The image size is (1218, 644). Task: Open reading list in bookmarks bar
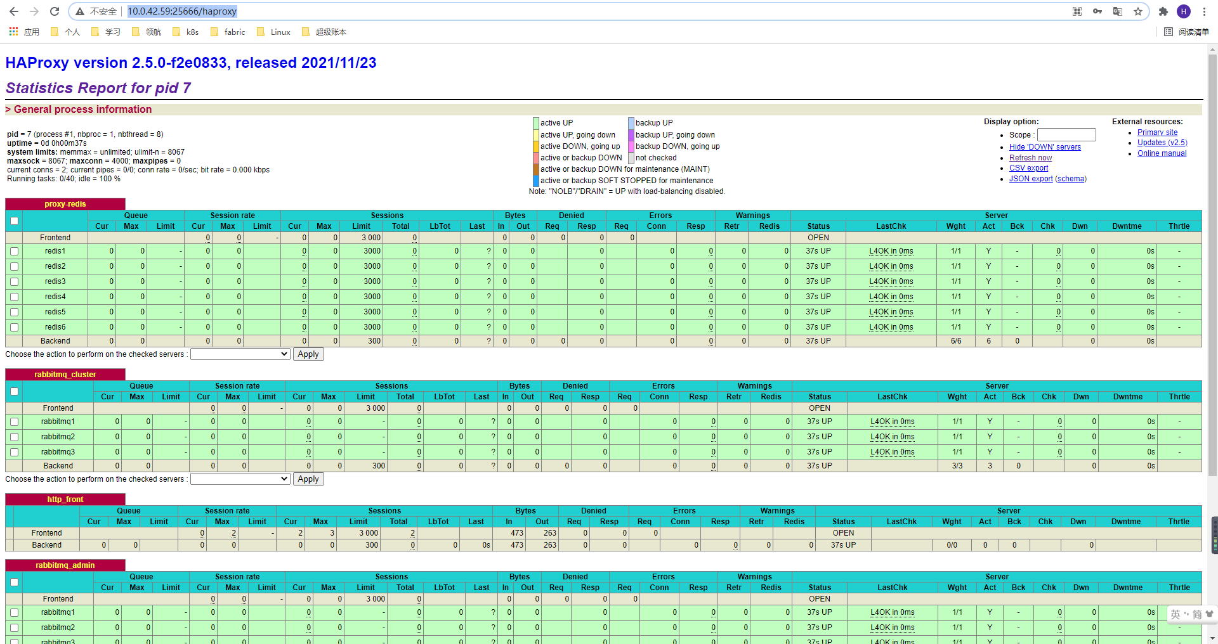[1186, 32]
